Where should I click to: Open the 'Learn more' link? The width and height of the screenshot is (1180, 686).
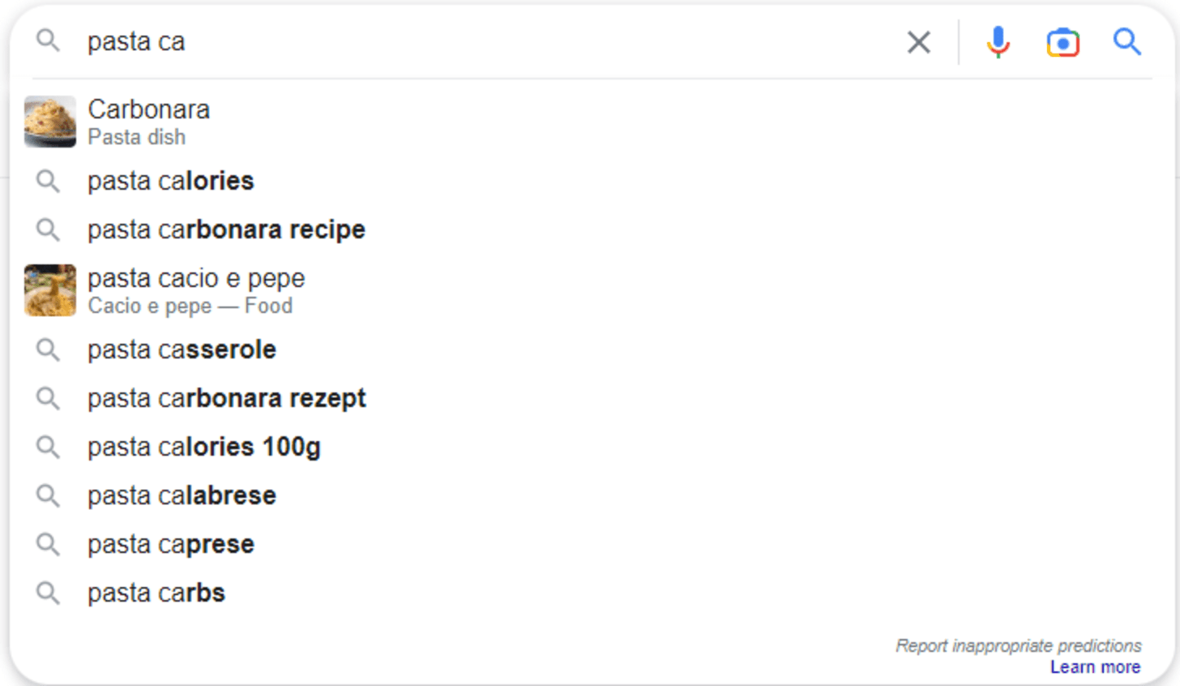click(x=1095, y=667)
